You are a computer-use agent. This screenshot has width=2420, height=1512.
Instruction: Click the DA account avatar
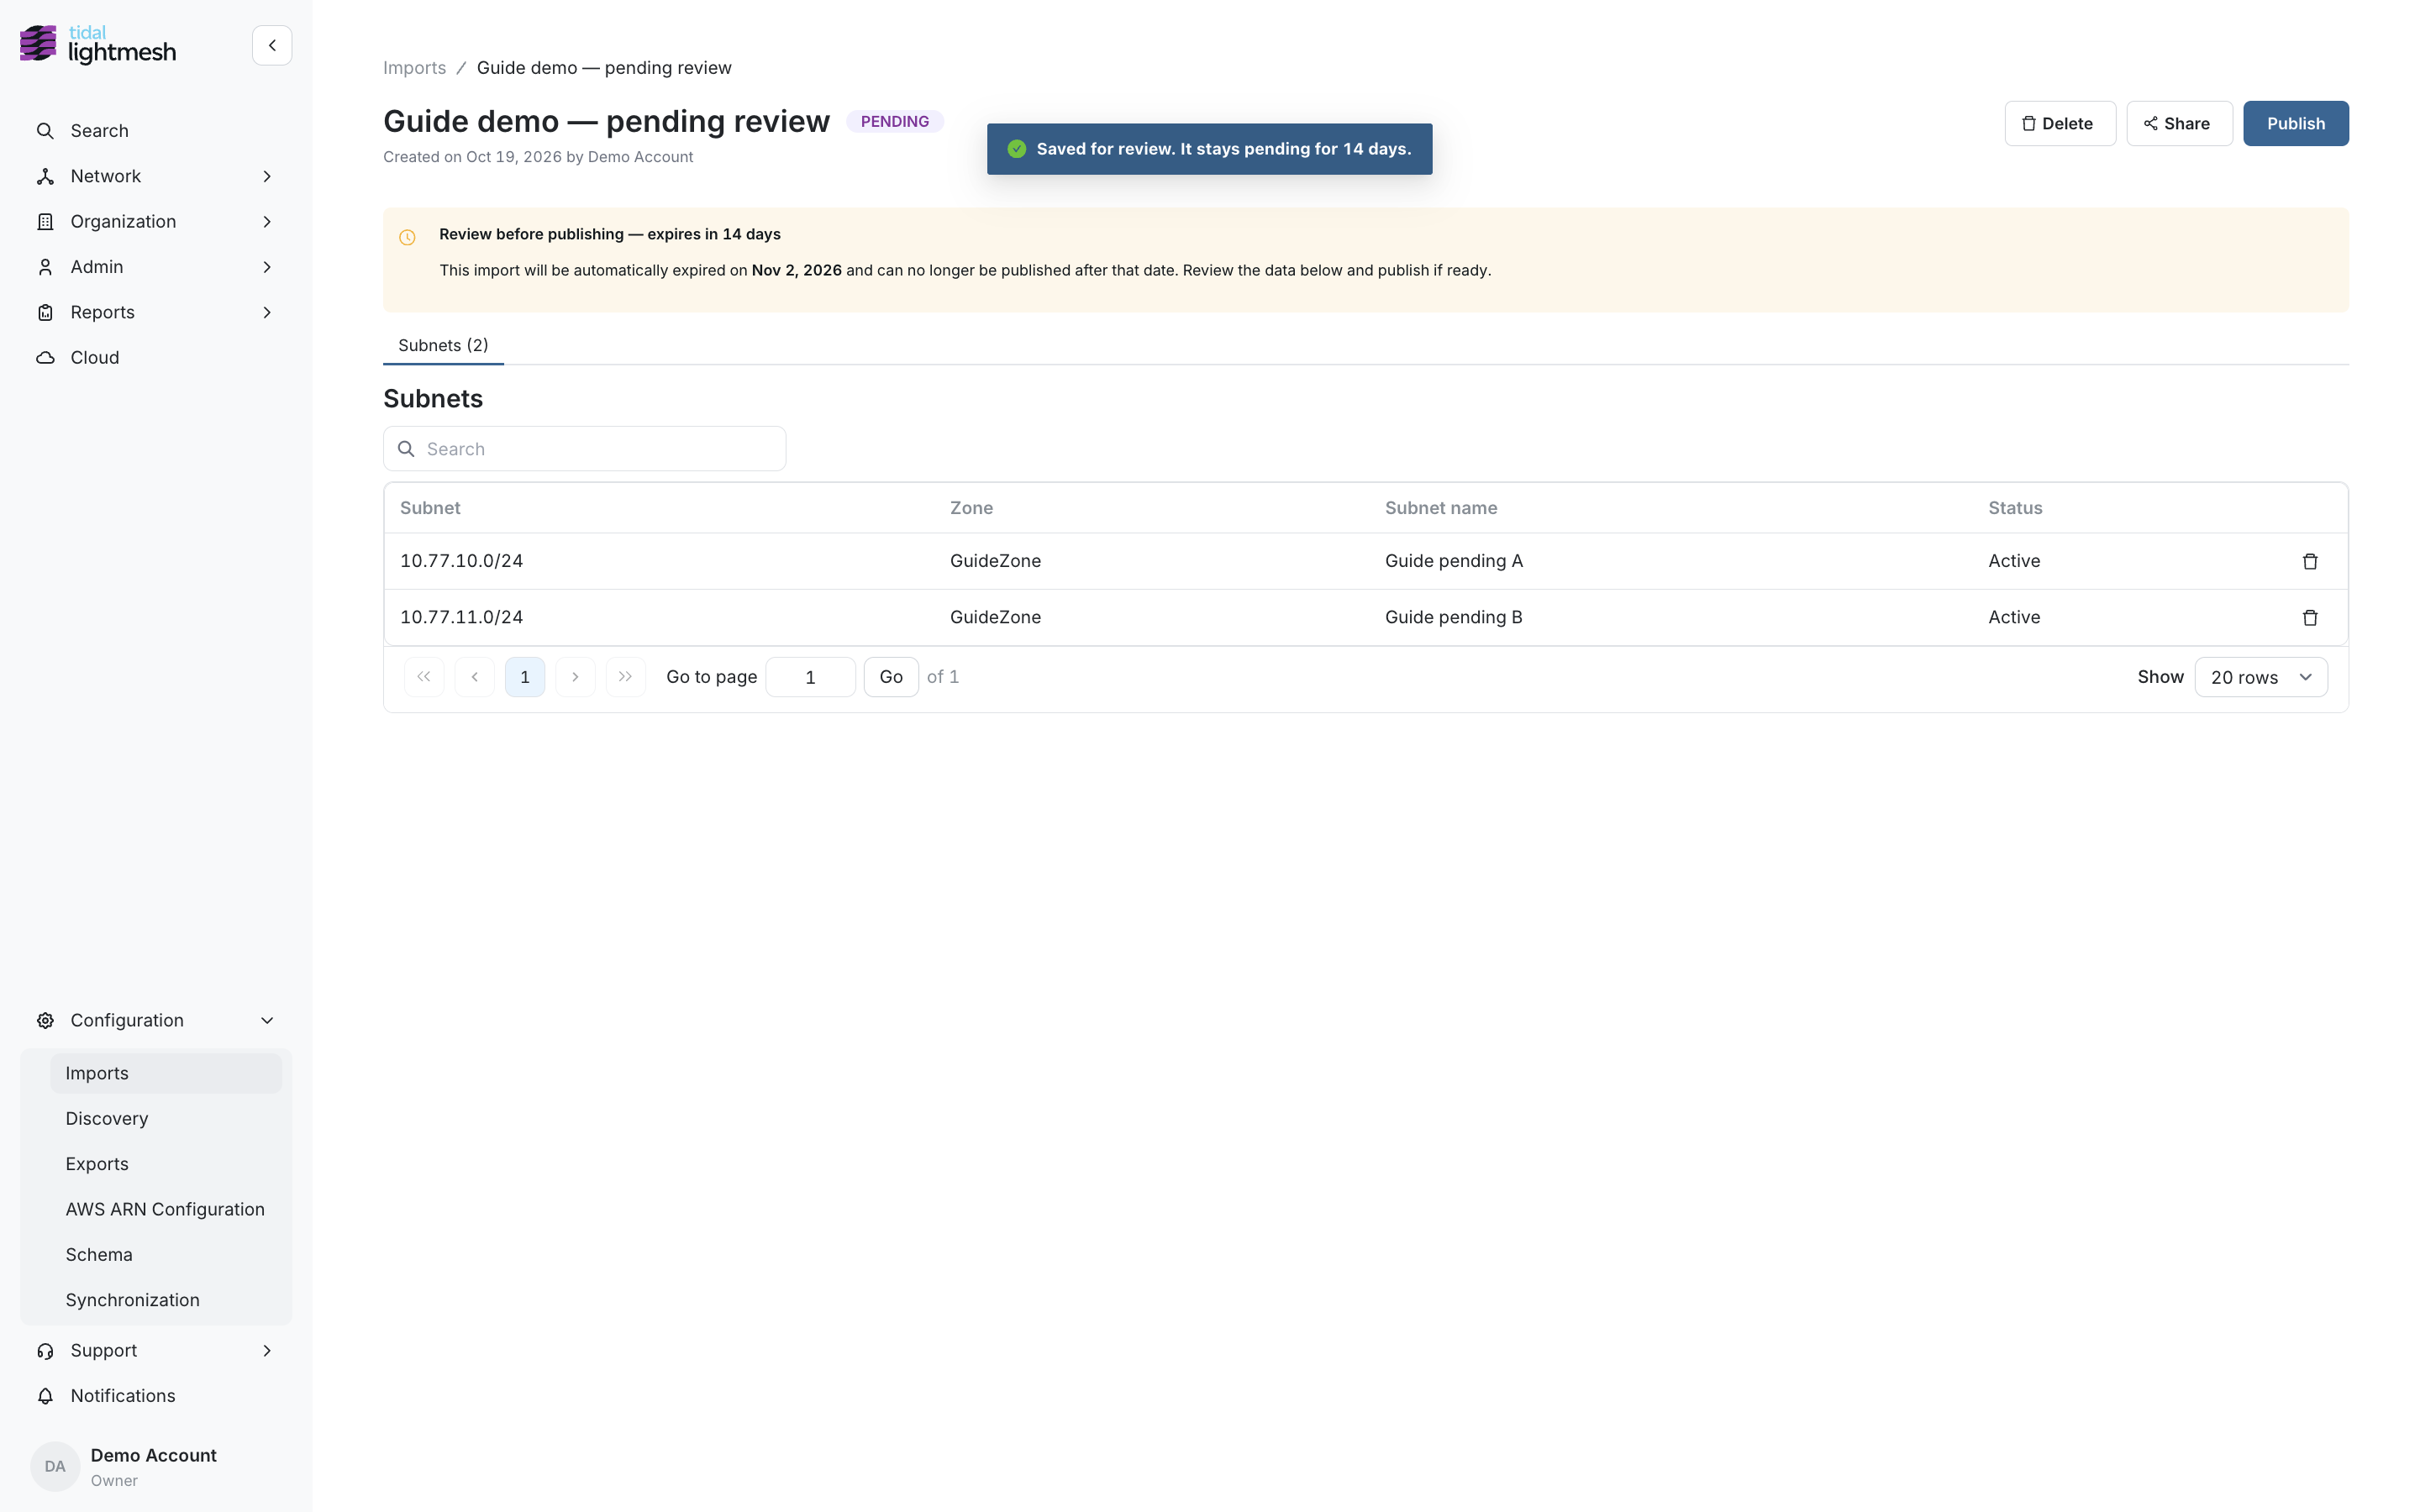(x=55, y=1466)
